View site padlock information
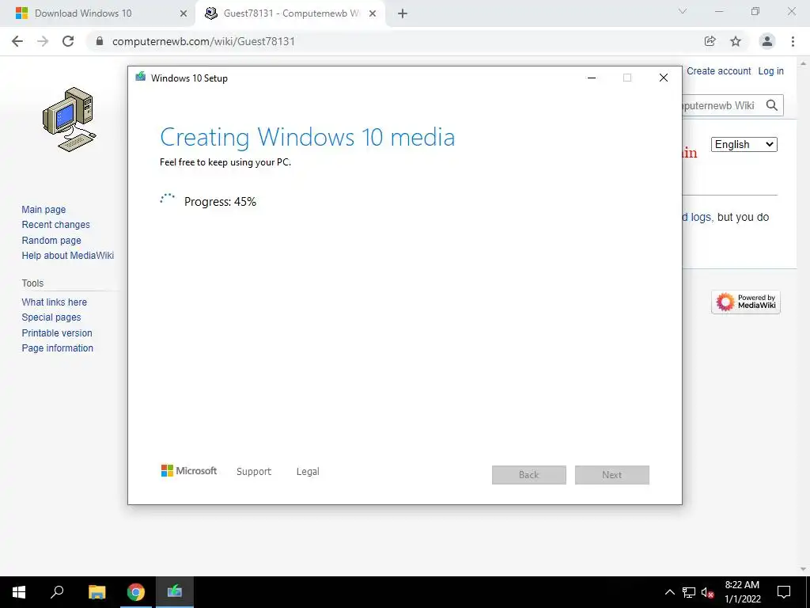Screen dimensions: 810x608 coord(100,41)
